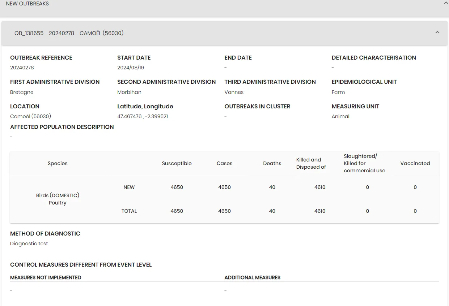449x306 pixels.
Task: Click the NEW row label
Action: coord(129,187)
